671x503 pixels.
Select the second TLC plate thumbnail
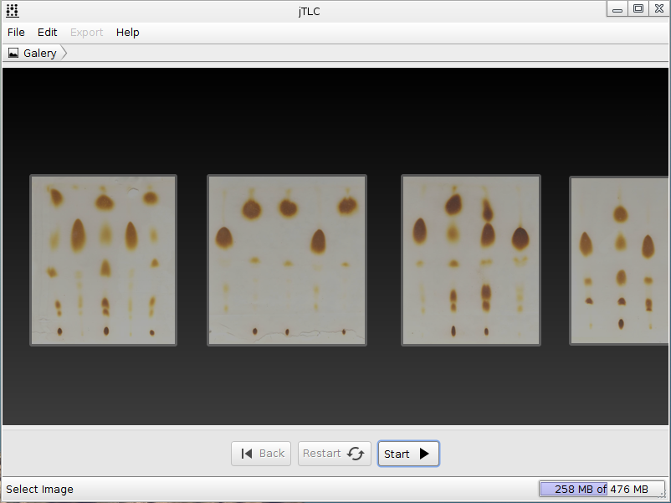[x=287, y=260]
